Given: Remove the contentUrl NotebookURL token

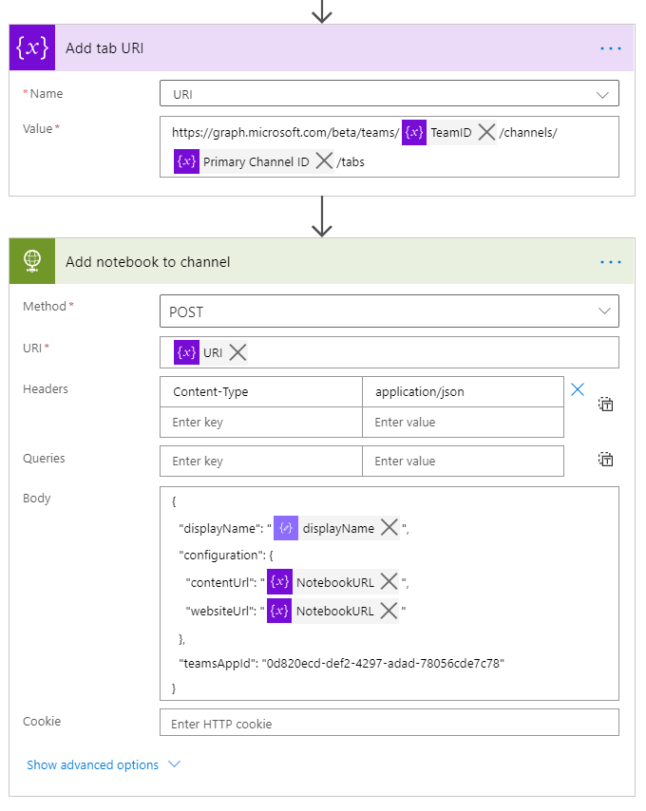Looking at the screenshot, I should [x=389, y=582].
